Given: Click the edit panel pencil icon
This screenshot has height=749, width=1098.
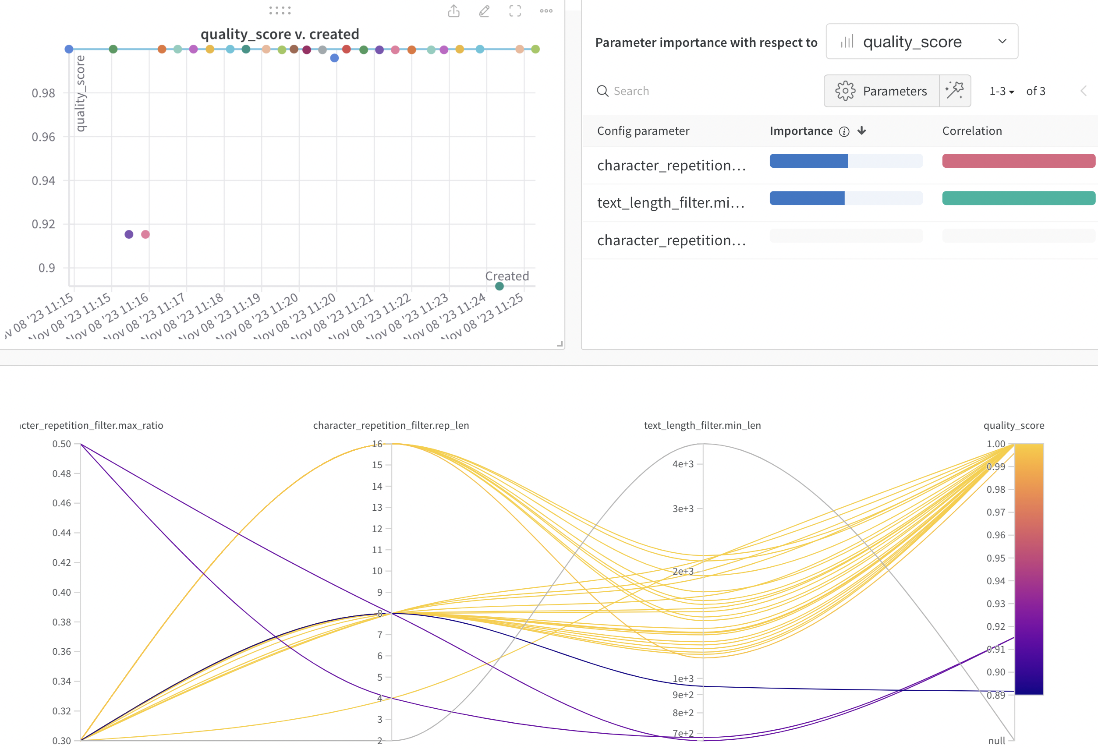Looking at the screenshot, I should coord(484,11).
